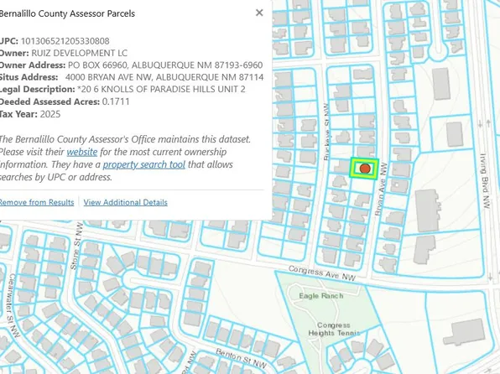Select the UPC number 101306521205330808
500x374 pixels.
(65, 41)
